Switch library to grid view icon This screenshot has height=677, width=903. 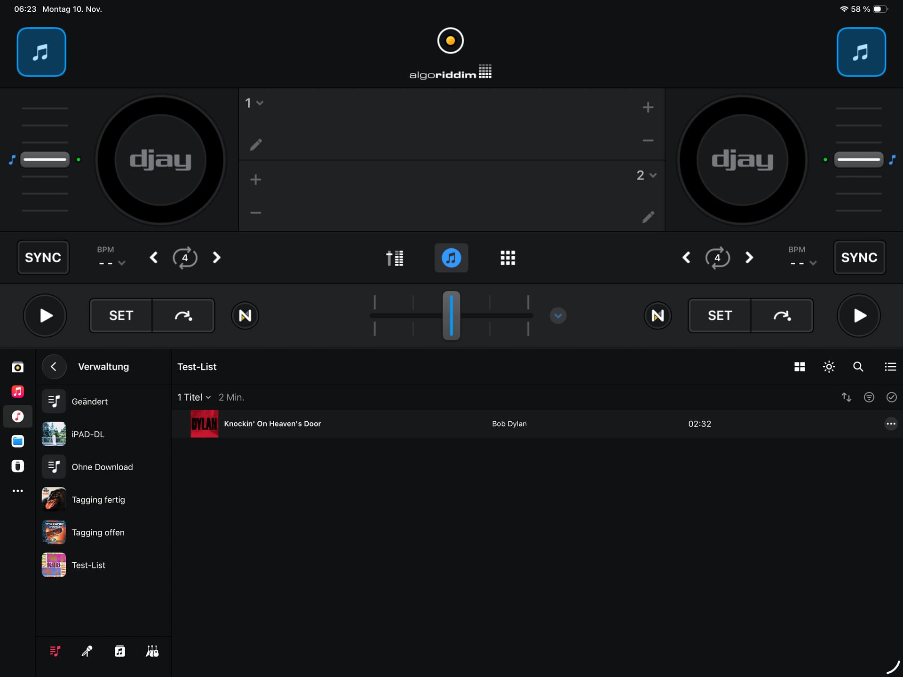(x=800, y=367)
